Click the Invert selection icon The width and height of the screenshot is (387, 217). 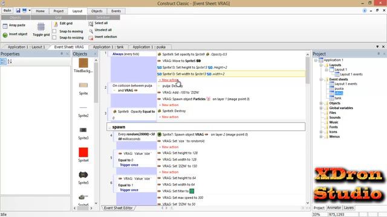[x=91, y=37]
